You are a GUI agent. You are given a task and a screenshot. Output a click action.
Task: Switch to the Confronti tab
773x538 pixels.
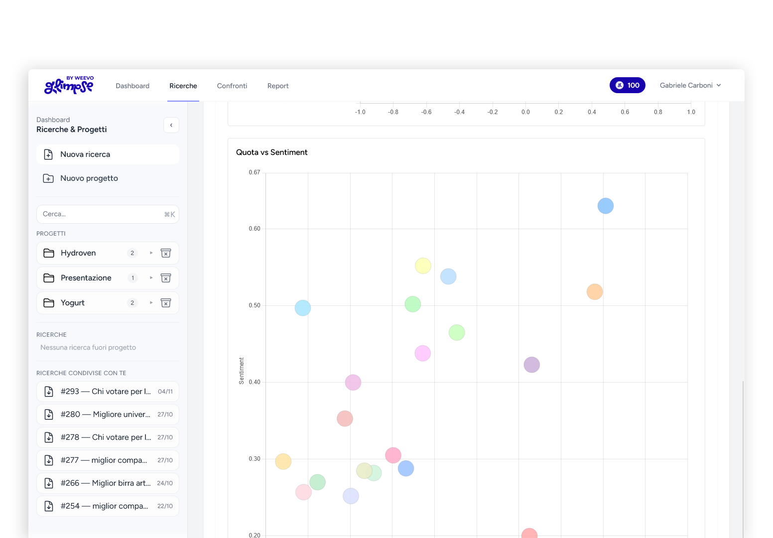coord(232,86)
